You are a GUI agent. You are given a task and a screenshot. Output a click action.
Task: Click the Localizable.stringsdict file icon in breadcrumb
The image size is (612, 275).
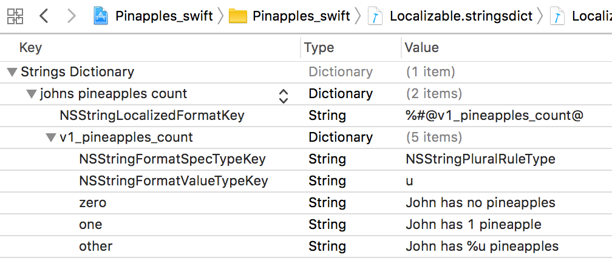click(x=376, y=16)
